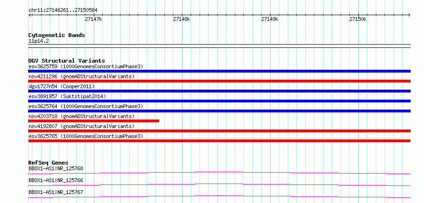Click blue bar of esv3625764 variant
The image size is (424, 203).
tap(219, 111)
